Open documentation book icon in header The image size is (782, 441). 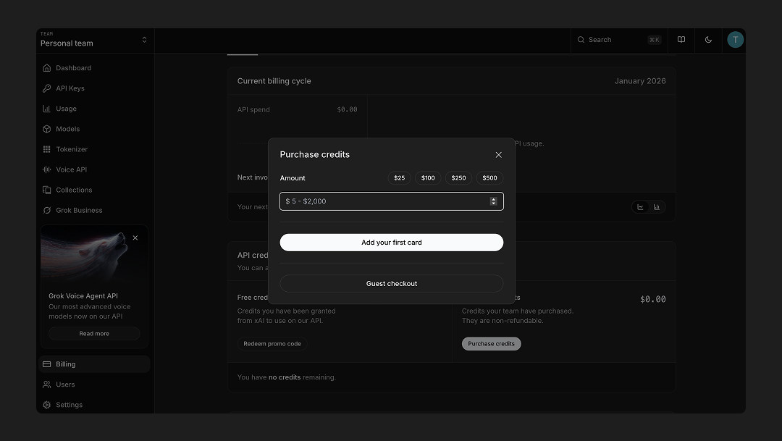(x=681, y=40)
